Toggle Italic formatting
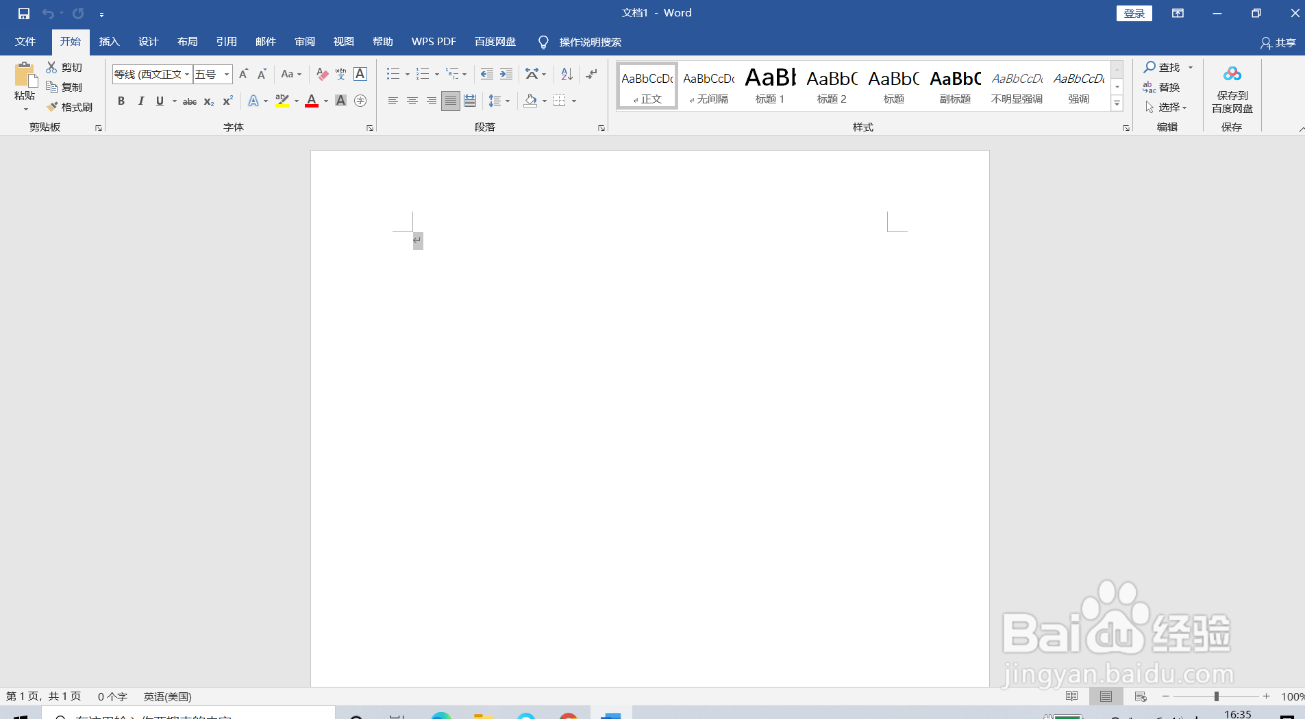The image size is (1305, 719). point(140,101)
